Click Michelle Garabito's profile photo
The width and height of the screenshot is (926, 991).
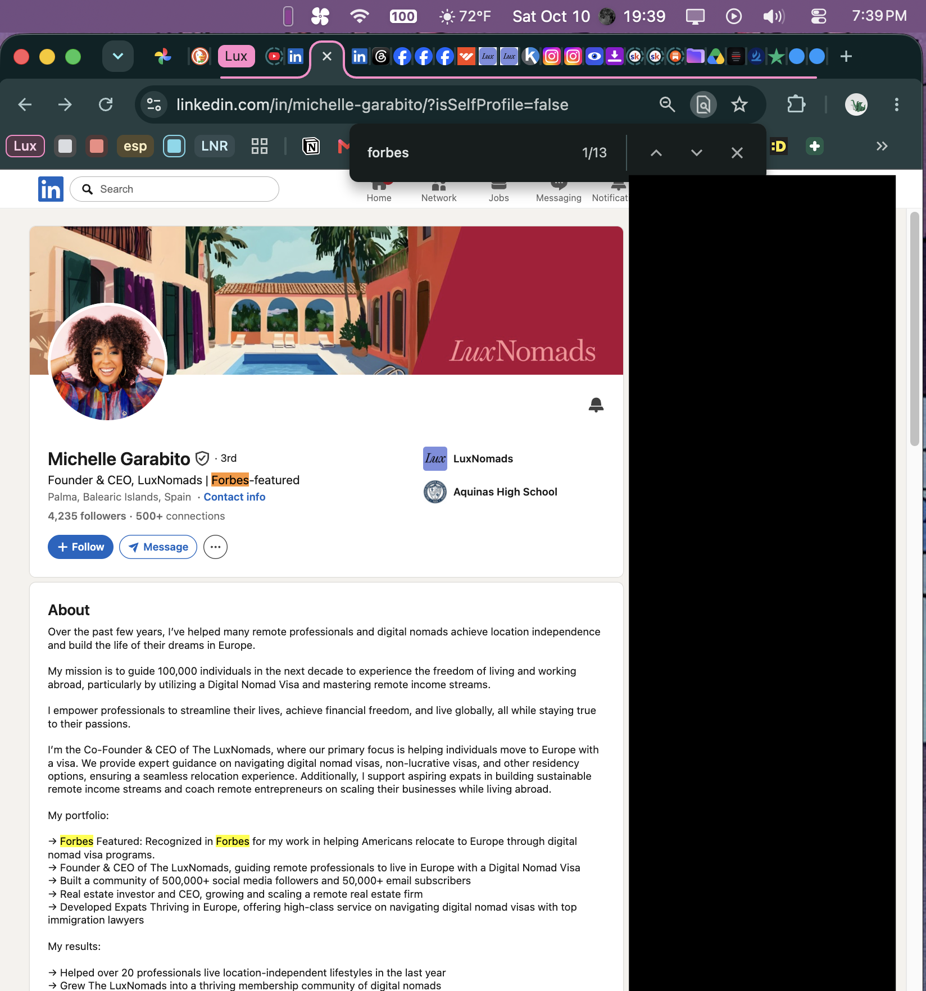[108, 361]
